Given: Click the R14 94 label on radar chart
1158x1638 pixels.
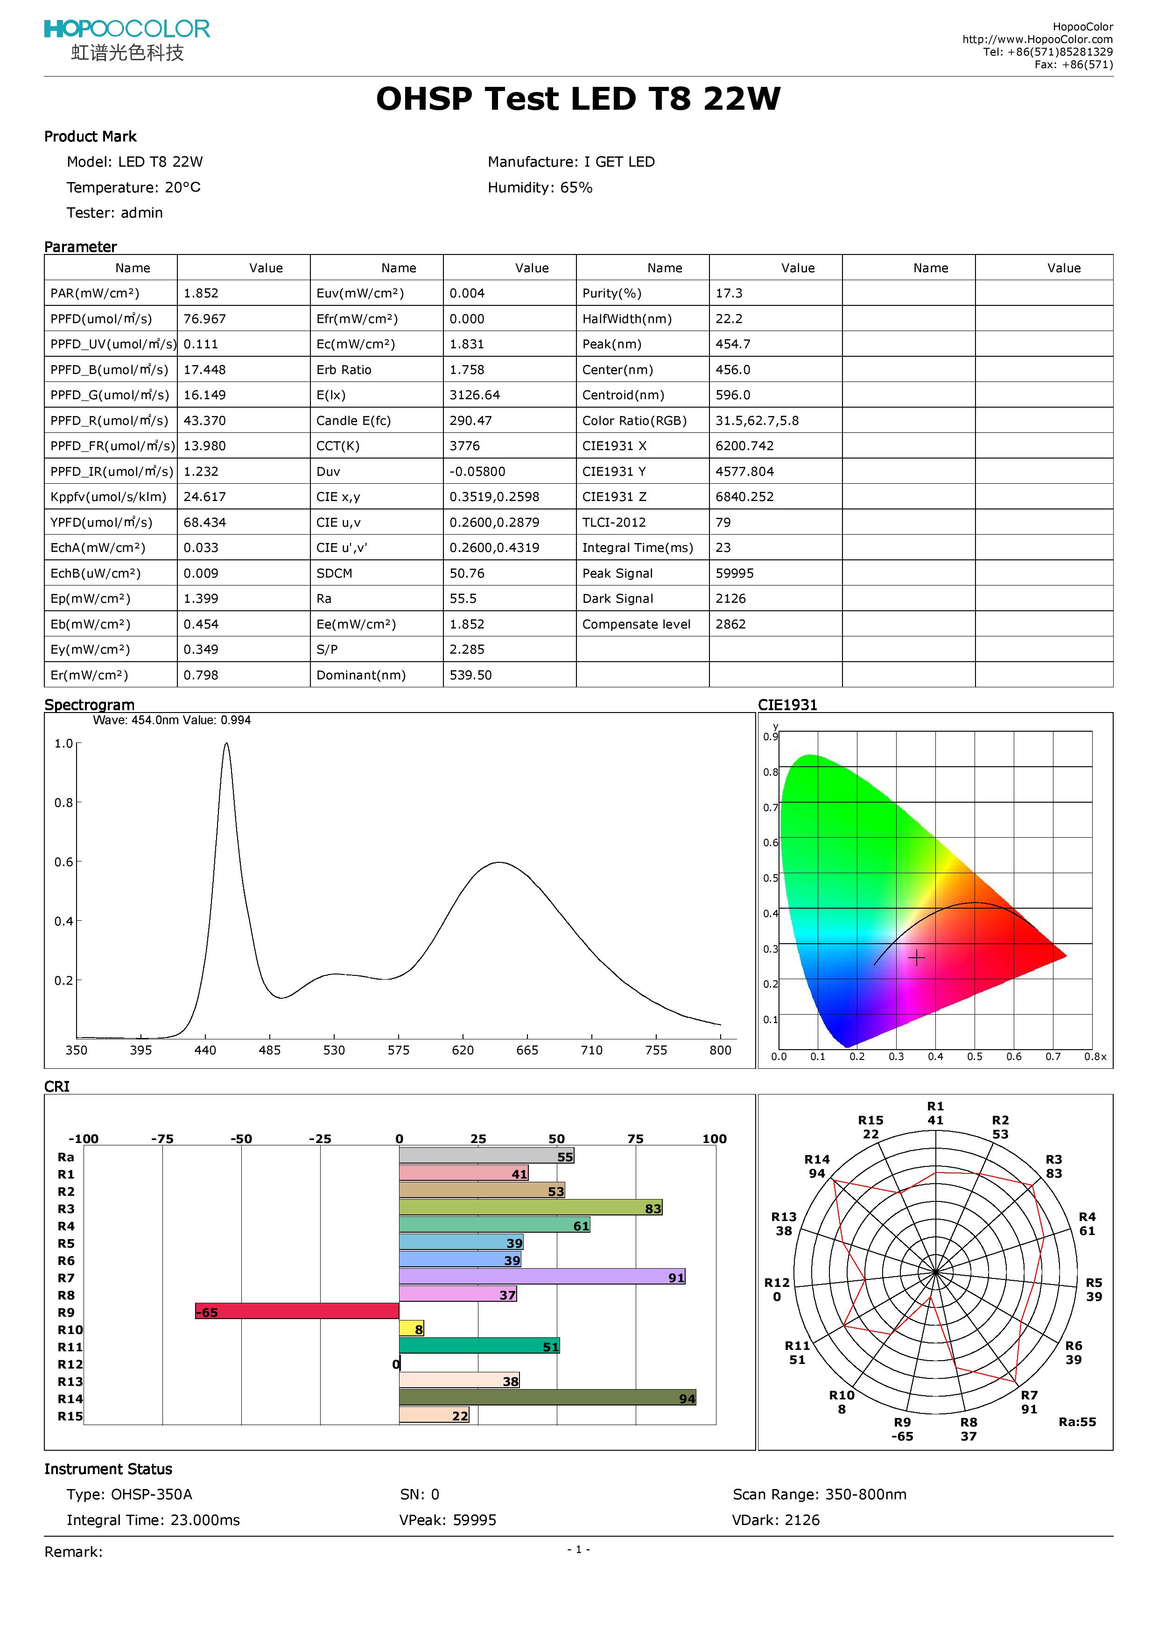Looking at the screenshot, I should pyautogui.click(x=817, y=1166).
